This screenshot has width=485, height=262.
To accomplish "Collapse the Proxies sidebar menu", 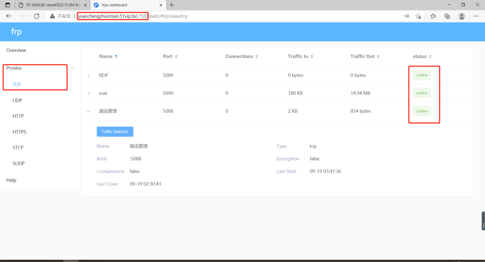I will coord(72,68).
